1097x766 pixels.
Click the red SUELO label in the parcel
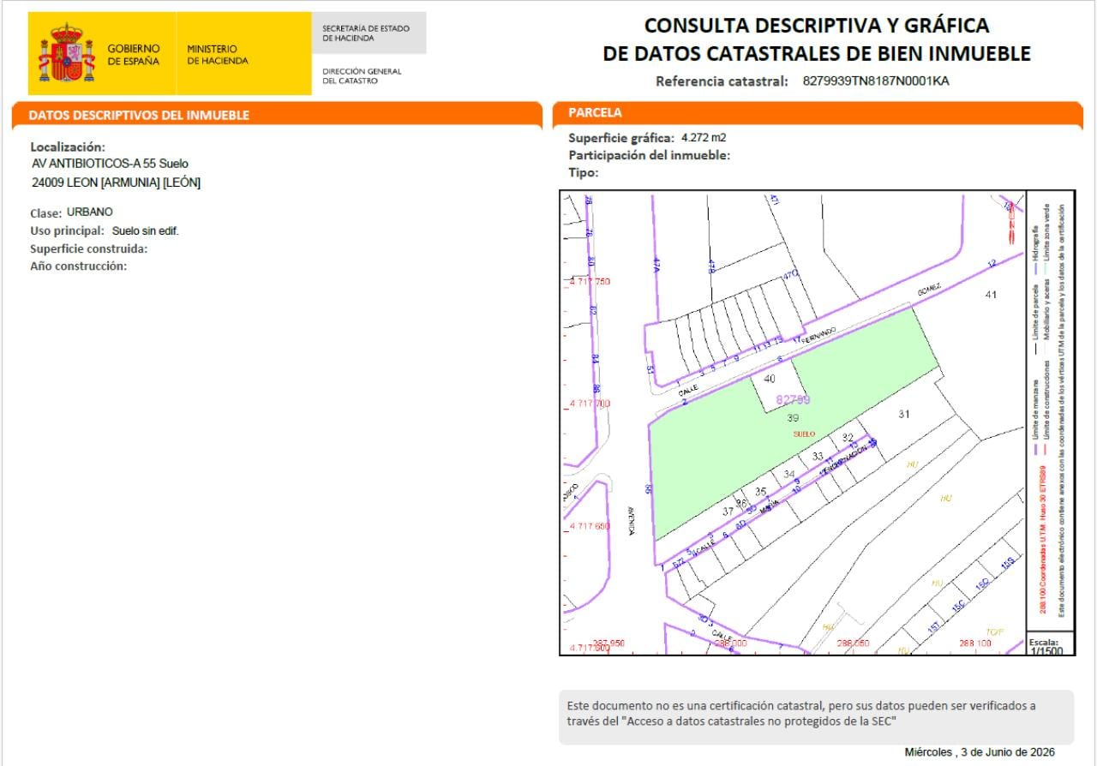(x=804, y=434)
